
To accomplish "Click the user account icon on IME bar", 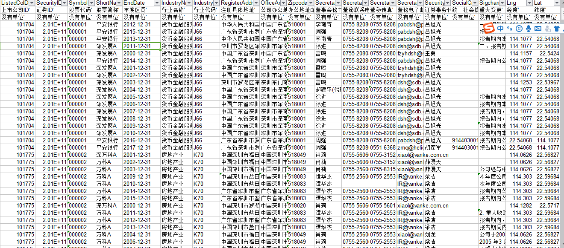I will pos(547,28).
